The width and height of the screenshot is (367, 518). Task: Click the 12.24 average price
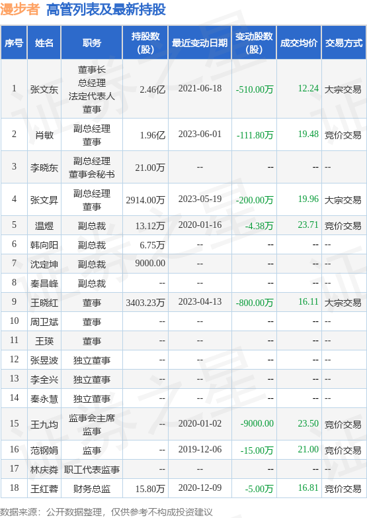pos(308,89)
